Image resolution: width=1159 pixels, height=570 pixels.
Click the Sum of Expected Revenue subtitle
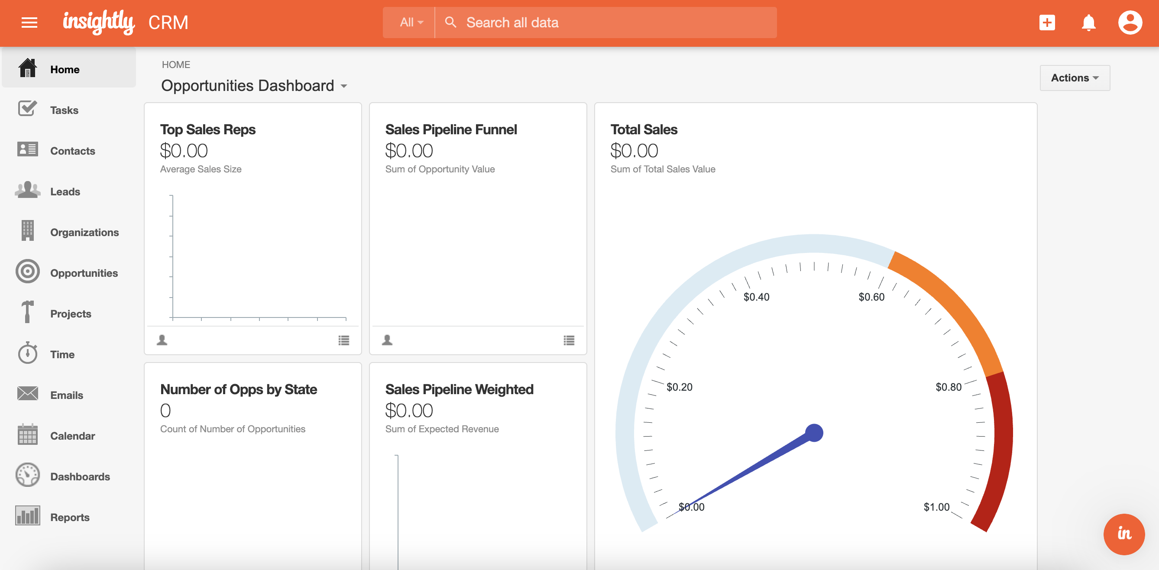(x=442, y=429)
